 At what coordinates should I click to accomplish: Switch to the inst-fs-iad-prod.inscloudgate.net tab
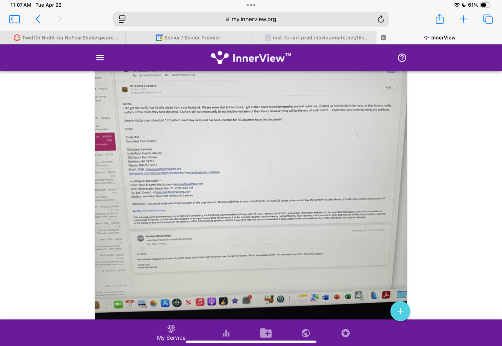pos(314,38)
